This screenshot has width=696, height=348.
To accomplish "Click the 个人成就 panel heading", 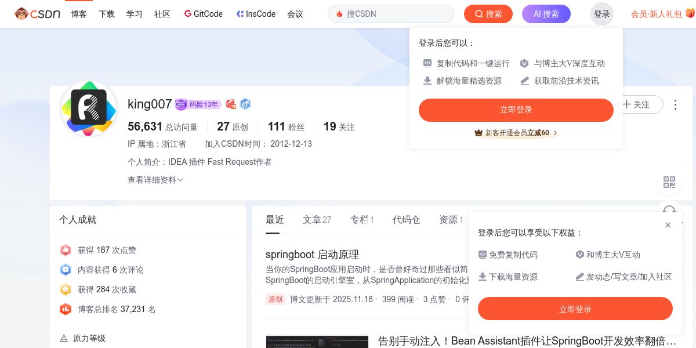I will point(78,220).
